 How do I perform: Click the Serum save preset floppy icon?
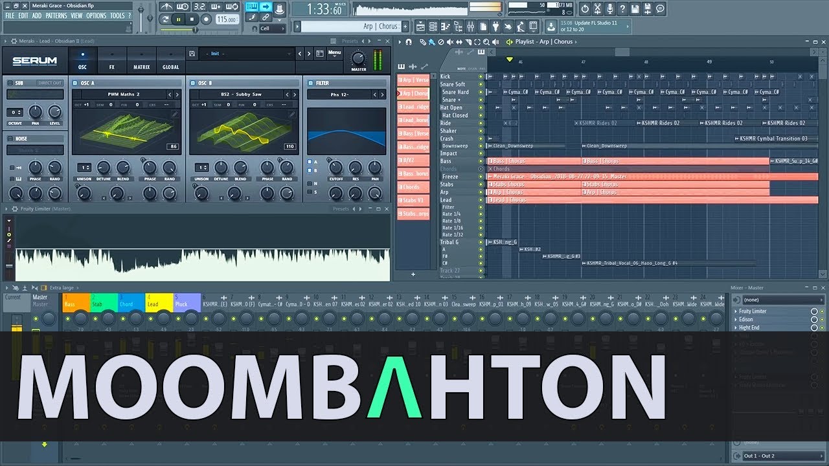192,53
